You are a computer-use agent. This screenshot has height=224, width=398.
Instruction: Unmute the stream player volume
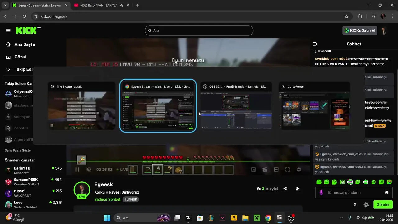click(x=89, y=170)
